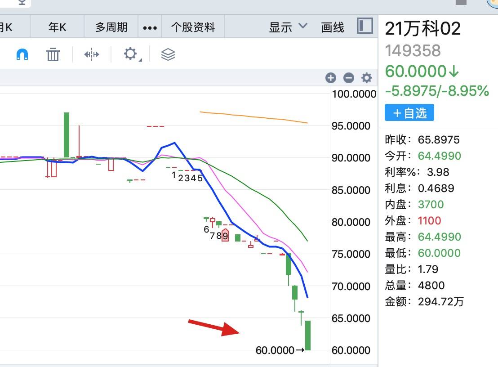Click the 昨收 value 65.8975

point(439,139)
